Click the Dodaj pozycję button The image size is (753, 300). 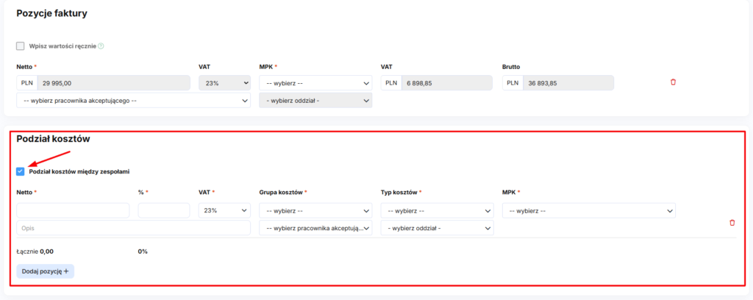pyautogui.click(x=46, y=271)
